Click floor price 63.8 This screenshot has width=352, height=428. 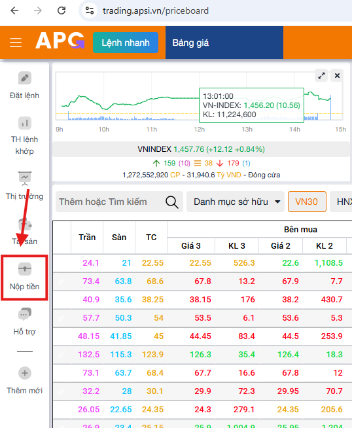click(123, 281)
